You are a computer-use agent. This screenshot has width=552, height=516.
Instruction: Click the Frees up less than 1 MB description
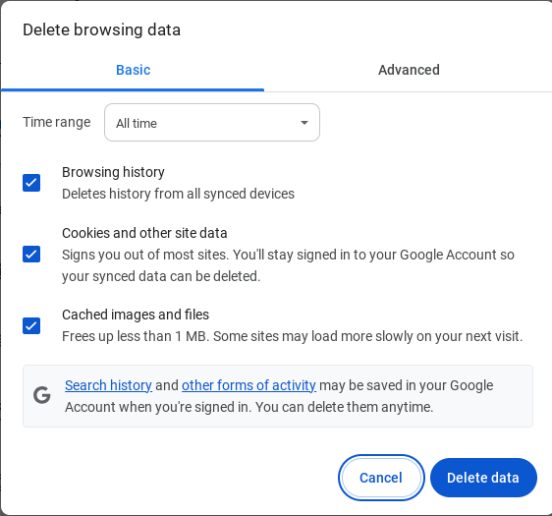tap(292, 336)
